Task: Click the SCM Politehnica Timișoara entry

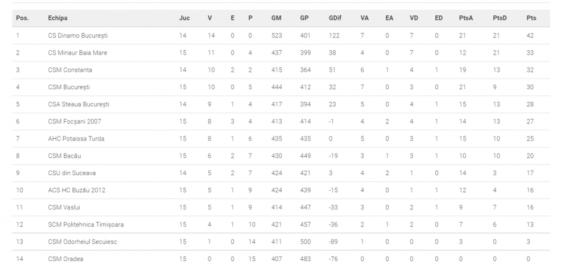Action: (x=86, y=225)
